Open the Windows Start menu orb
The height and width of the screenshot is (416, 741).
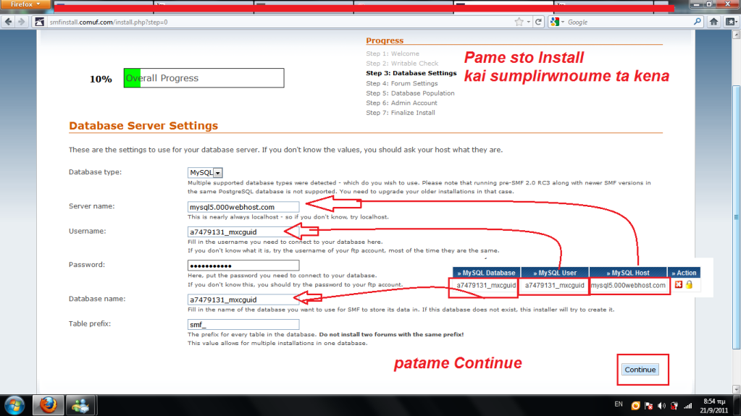(x=15, y=404)
